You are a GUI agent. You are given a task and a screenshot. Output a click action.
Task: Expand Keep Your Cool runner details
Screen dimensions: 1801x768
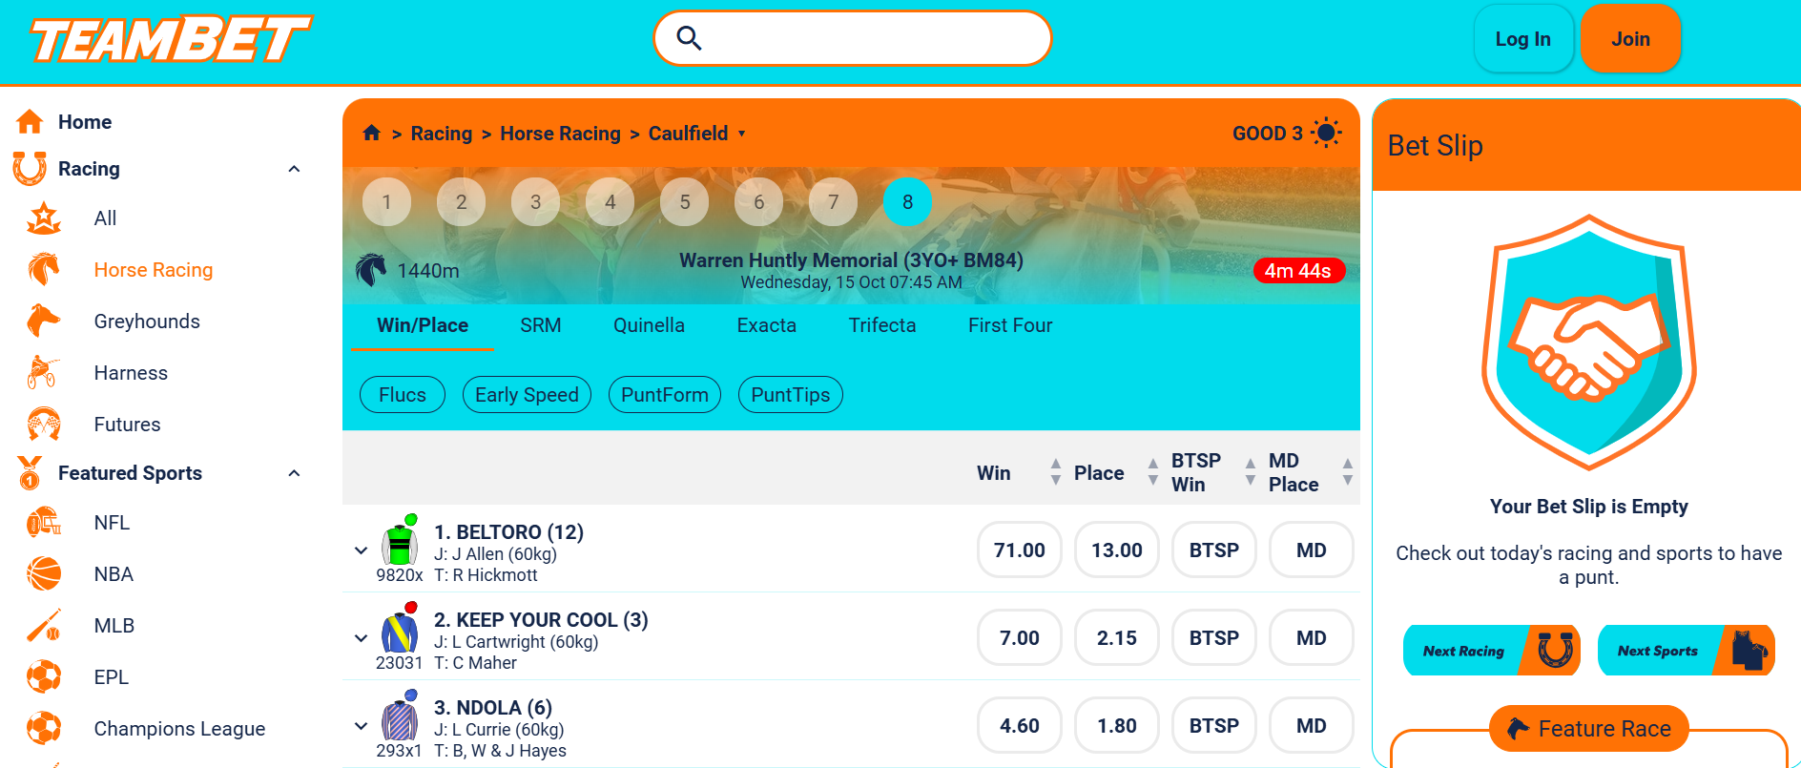tap(361, 638)
